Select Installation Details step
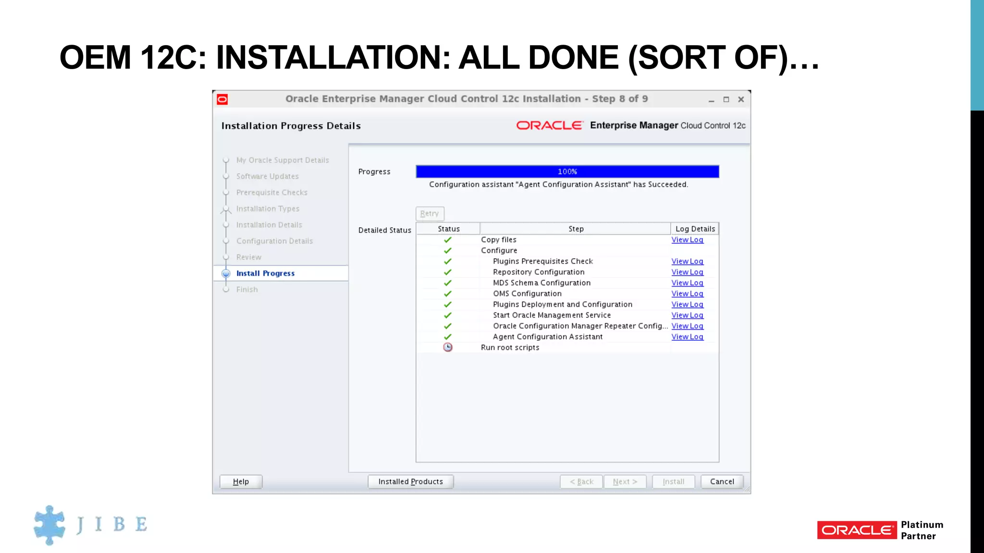Image resolution: width=984 pixels, height=553 pixels. tap(269, 225)
